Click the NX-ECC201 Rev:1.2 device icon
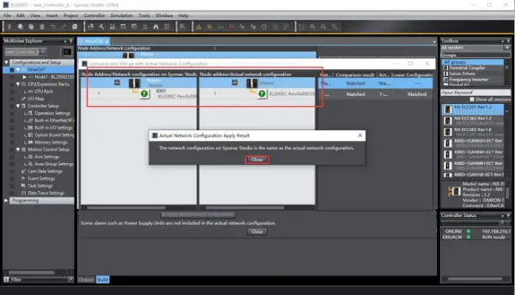515x295 pixels. pos(448,109)
